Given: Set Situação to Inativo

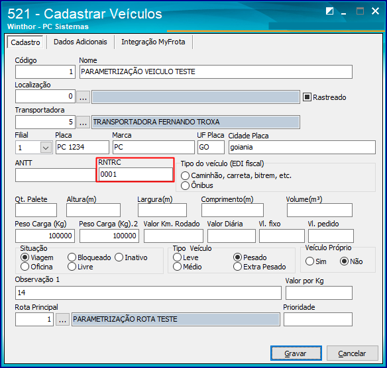Looking at the screenshot, I should click(x=119, y=257).
